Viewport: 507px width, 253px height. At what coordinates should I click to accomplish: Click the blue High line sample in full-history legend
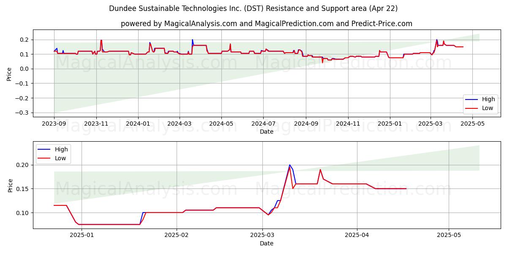coord(472,100)
